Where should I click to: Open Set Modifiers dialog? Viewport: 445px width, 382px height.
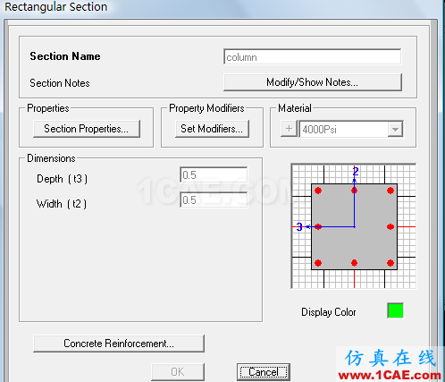pyautogui.click(x=212, y=129)
